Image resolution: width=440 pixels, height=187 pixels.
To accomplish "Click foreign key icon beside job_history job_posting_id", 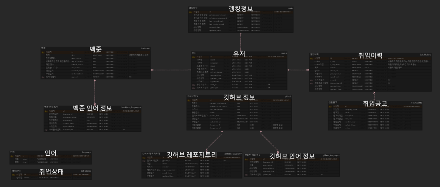I will (x=312, y=83).
